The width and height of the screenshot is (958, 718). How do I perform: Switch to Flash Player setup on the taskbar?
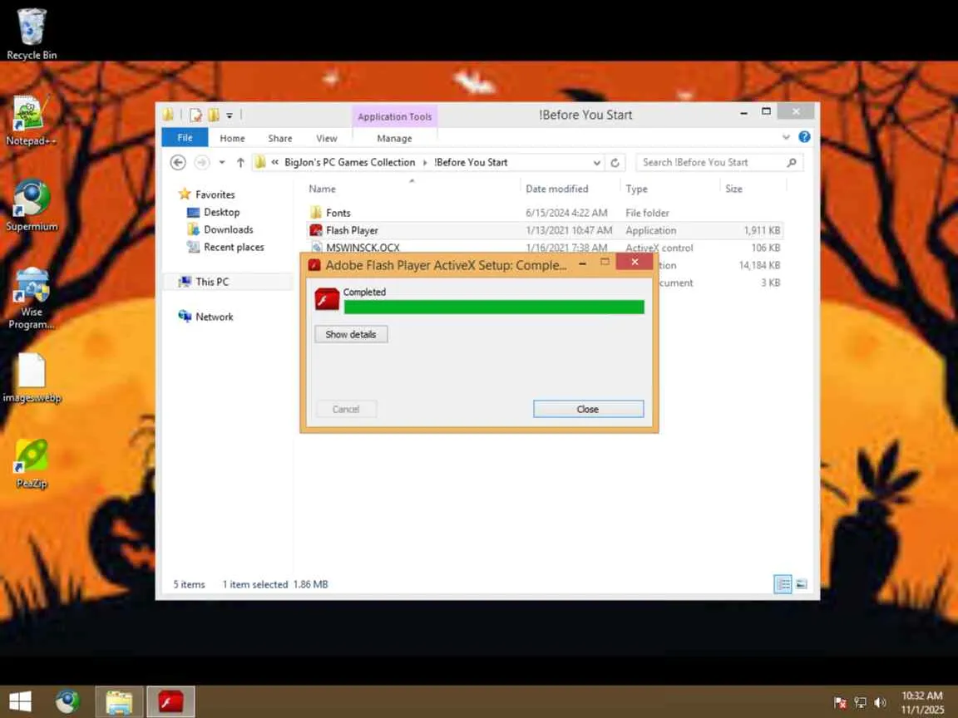pos(170,701)
